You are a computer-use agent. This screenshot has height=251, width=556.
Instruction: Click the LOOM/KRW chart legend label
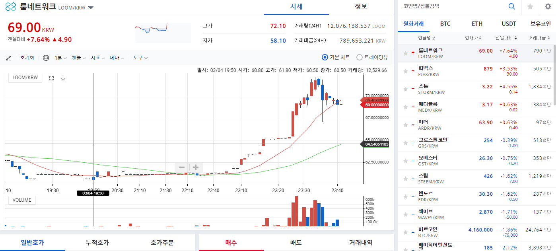tap(25, 78)
